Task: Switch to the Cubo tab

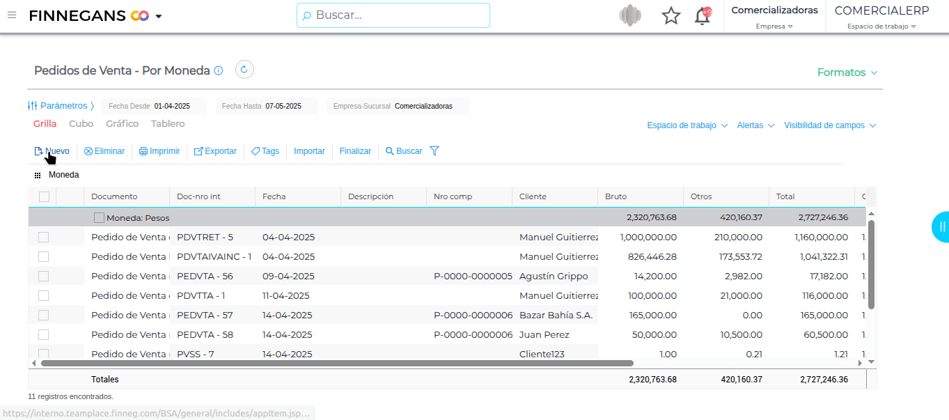Action: tap(81, 124)
